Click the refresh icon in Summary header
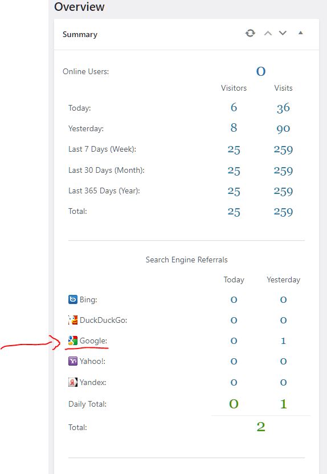 [250, 33]
